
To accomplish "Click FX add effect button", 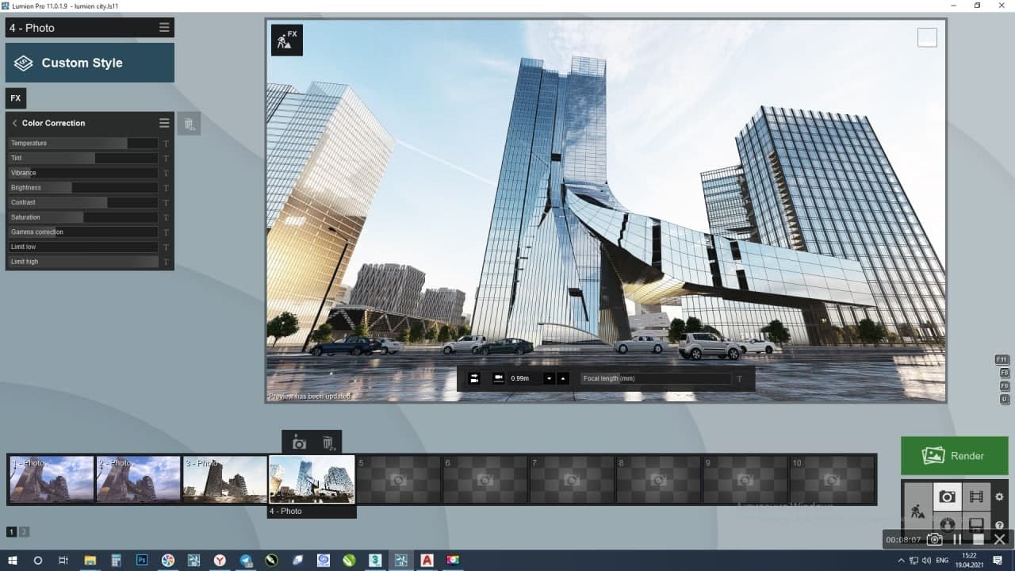I will click(16, 98).
